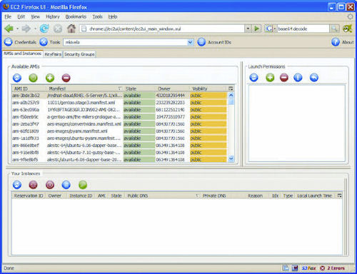Select AMI row aes-images/pyami.manifest.xml
Screen dimensions: 357x274
click(119, 131)
